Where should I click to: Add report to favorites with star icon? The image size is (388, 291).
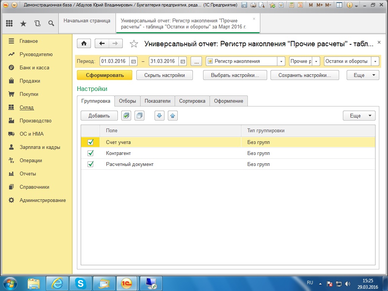(x=134, y=44)
